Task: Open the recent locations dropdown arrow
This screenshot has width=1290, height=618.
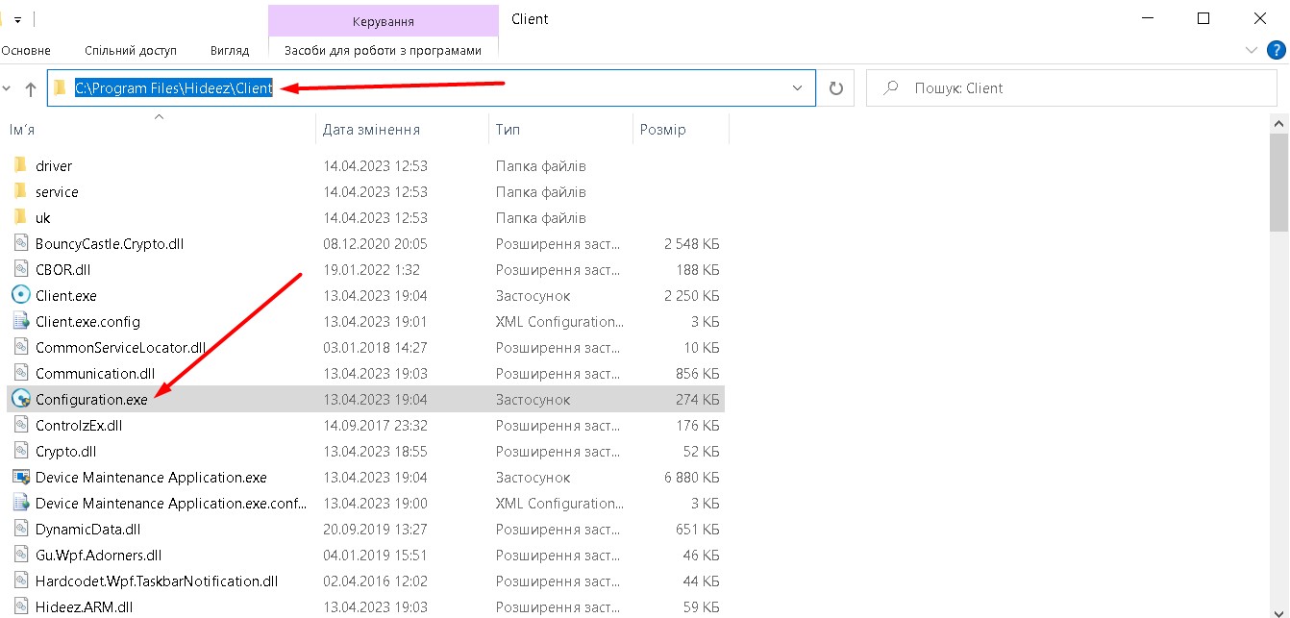Action: 8,88
